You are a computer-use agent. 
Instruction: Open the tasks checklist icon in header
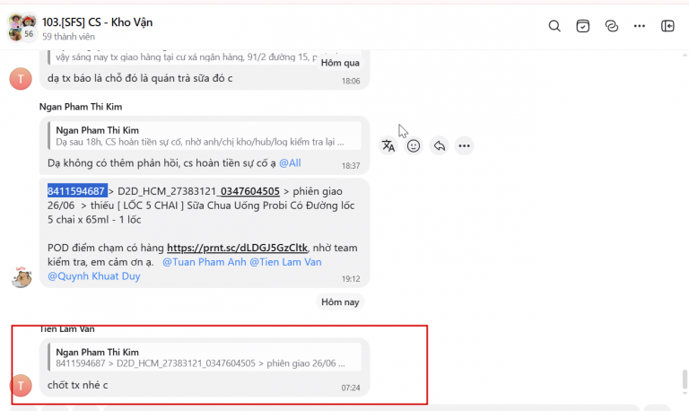tap(582, 26)
